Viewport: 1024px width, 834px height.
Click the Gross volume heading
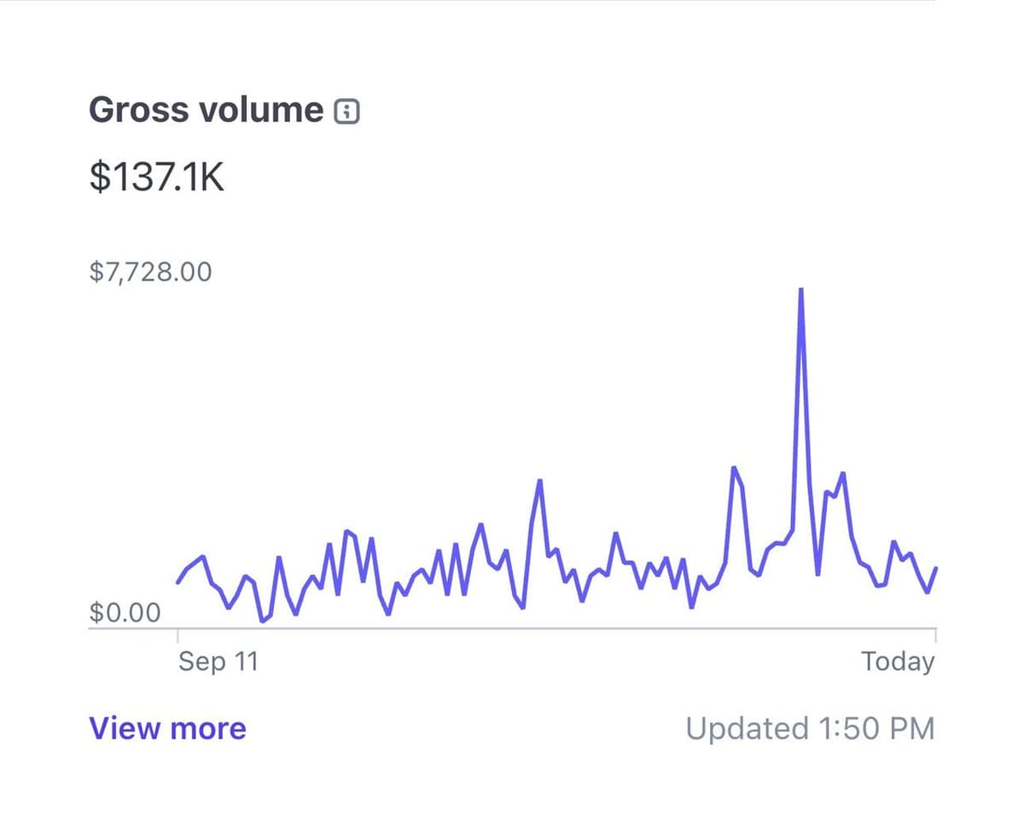(206, 110)
